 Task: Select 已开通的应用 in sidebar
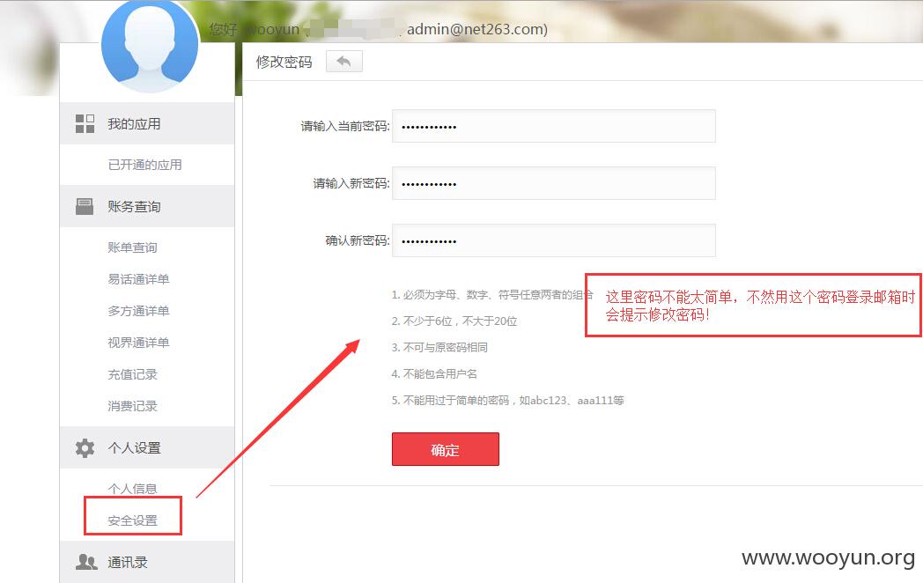(x=144, y=165)
